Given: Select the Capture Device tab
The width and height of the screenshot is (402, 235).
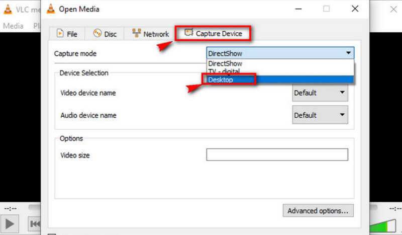Looking at the screenshot, I should 213,33.
